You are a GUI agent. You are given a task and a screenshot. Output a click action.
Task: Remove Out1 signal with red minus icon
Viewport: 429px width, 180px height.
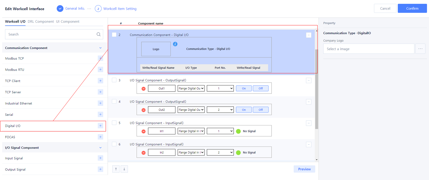coord(144,89)
